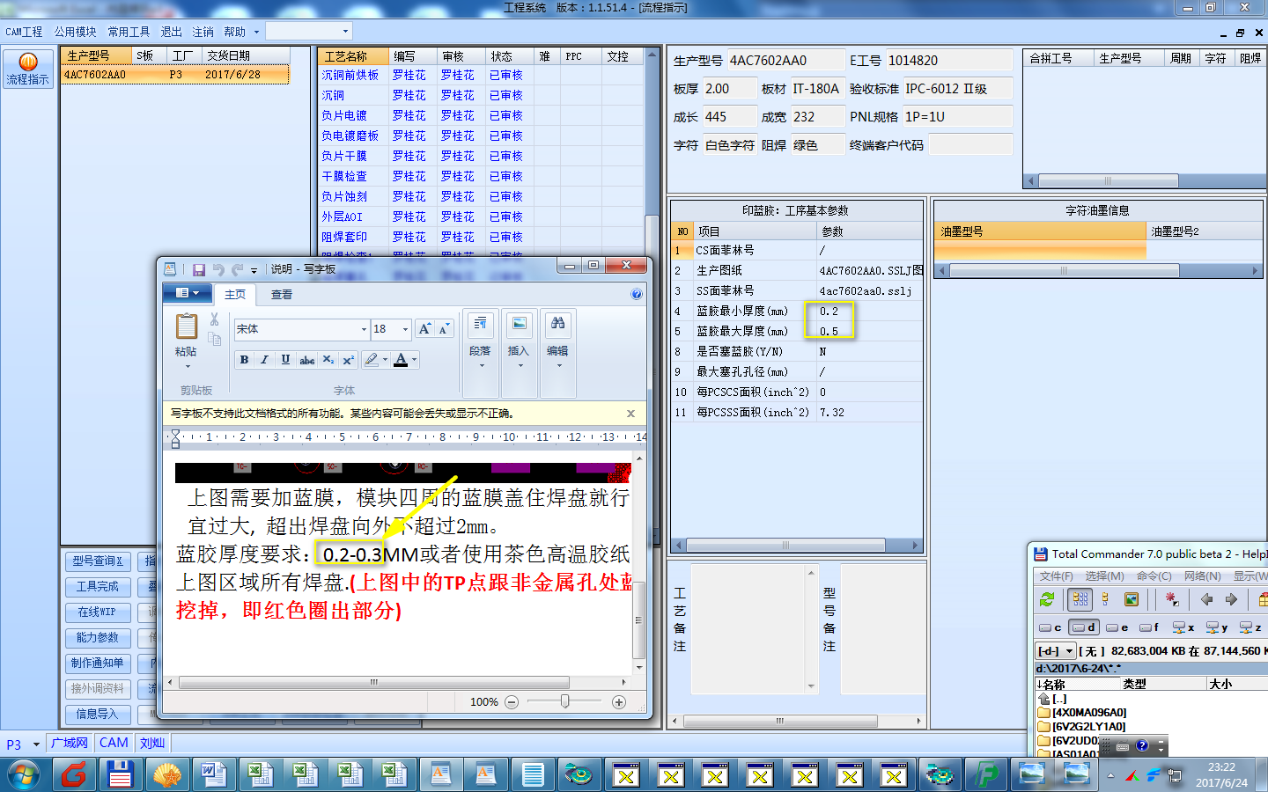The image size is (1268, 792).
Task: Click the WordPad zoom slider handle
Action: pyautogui.click(x=564, y=701)
